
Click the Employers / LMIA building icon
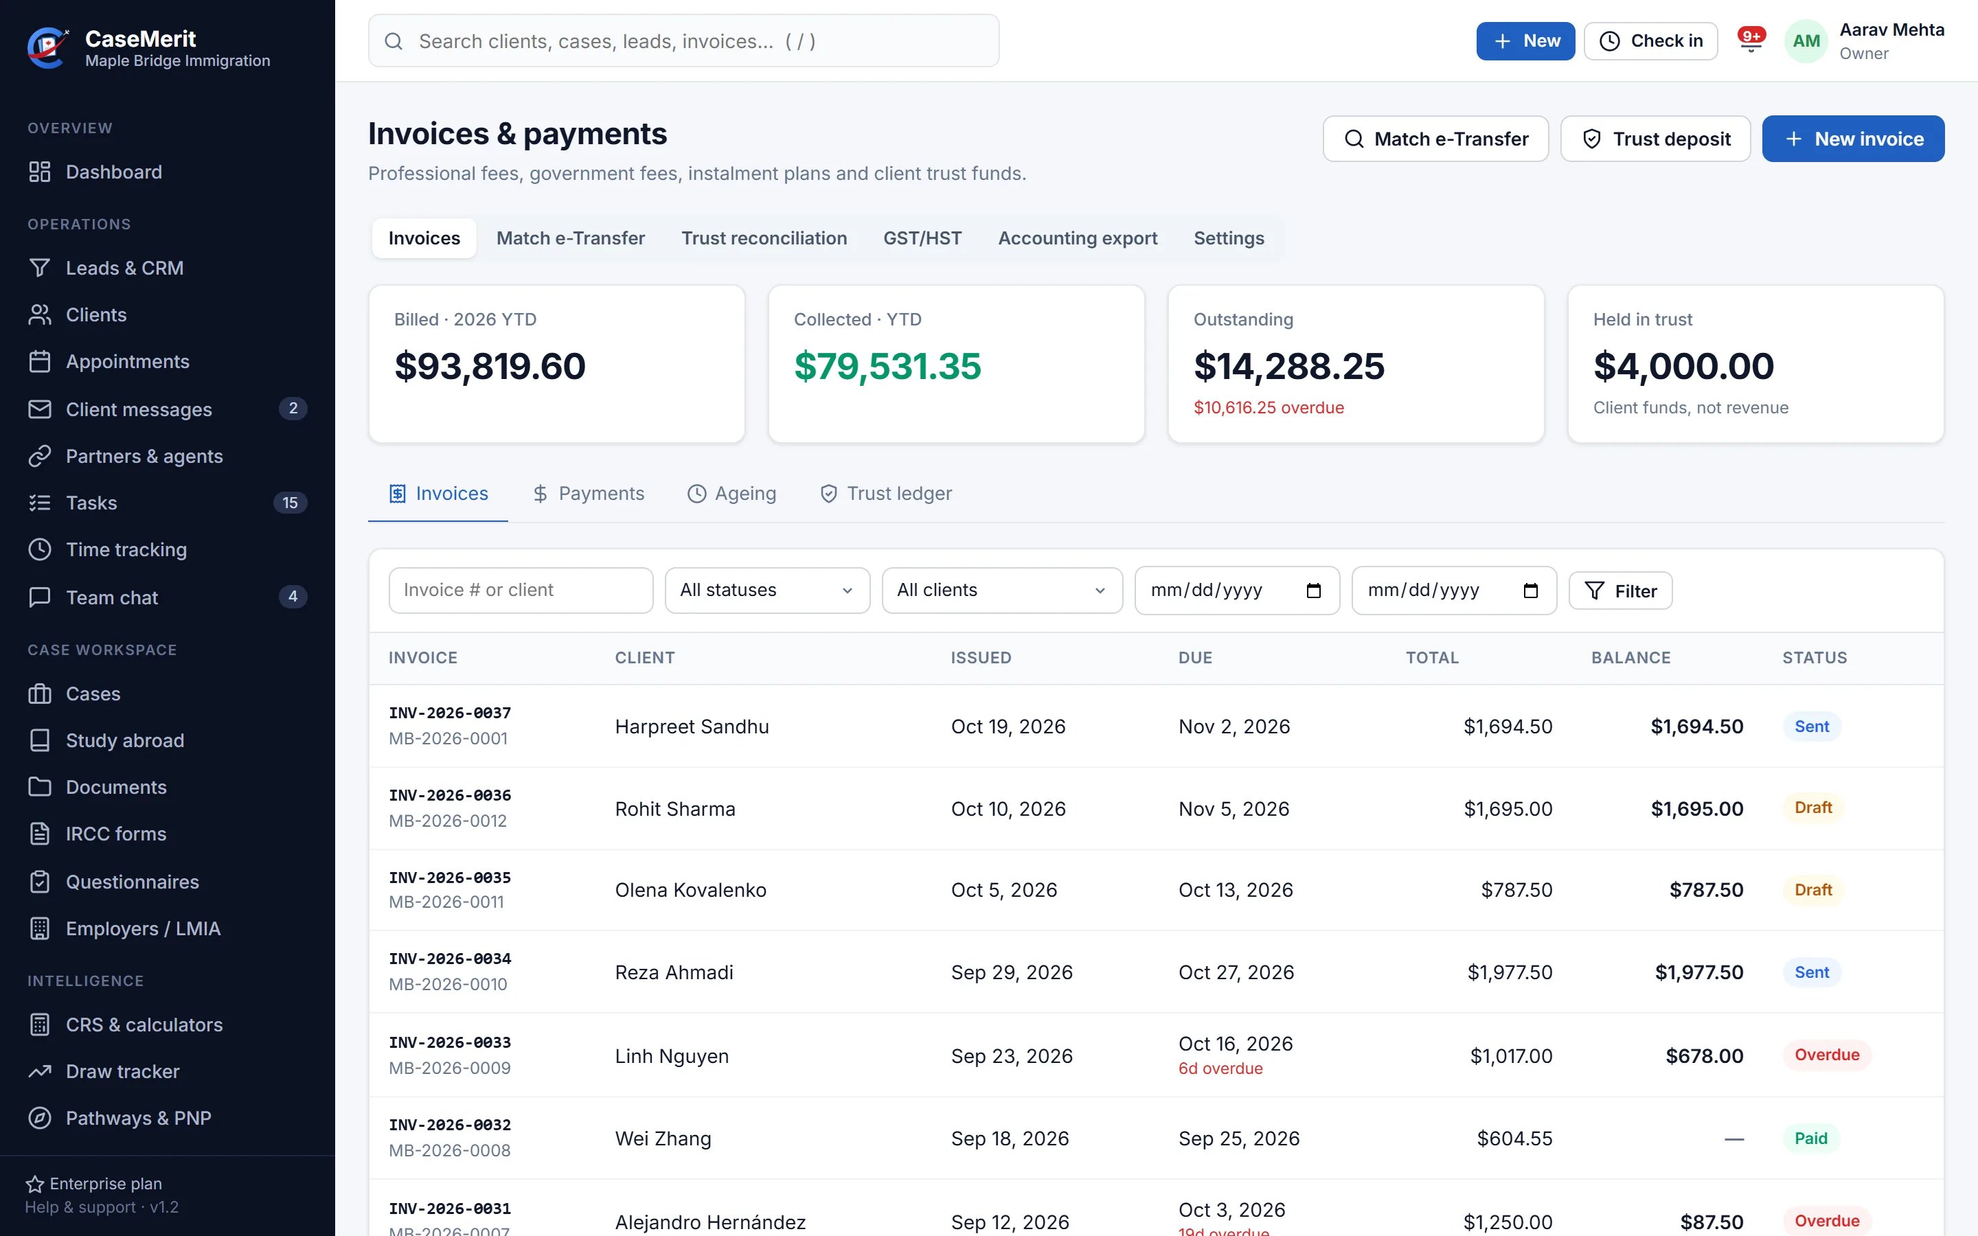[39, 928]
